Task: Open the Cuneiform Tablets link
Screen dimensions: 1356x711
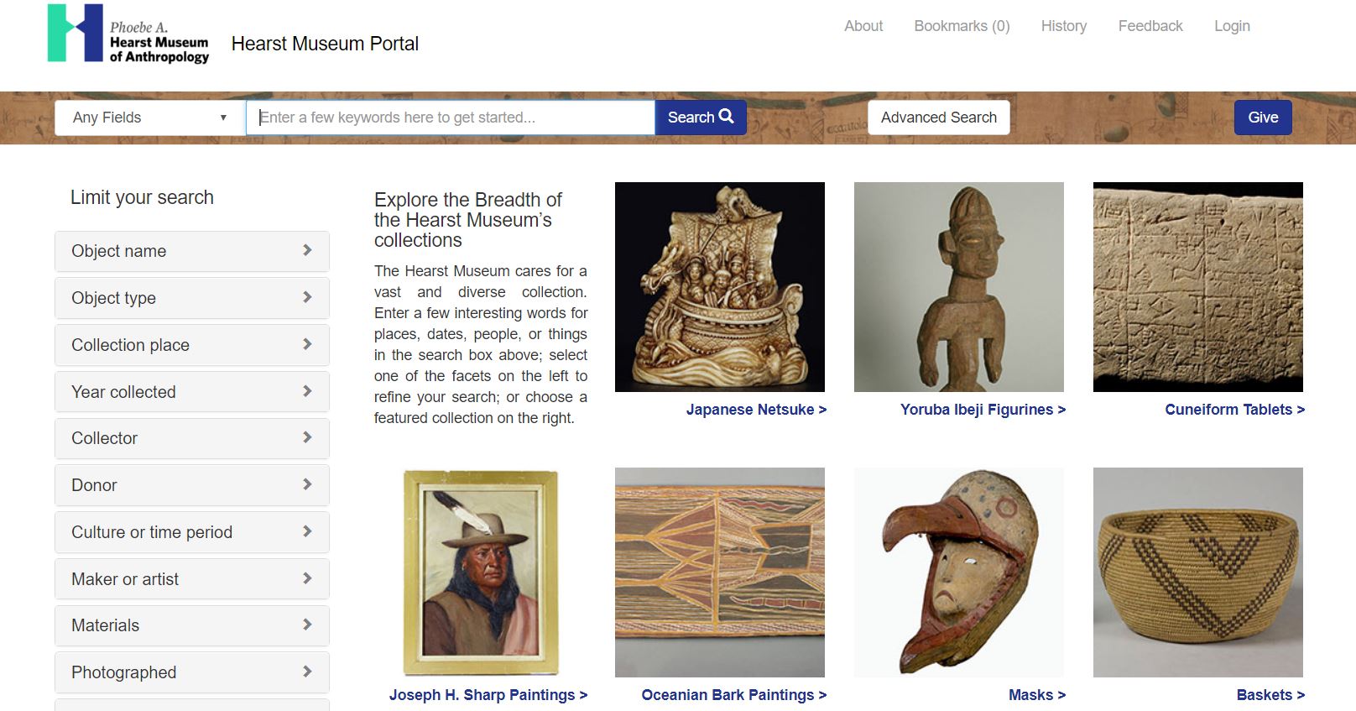Action: [x=1234, y=410]
